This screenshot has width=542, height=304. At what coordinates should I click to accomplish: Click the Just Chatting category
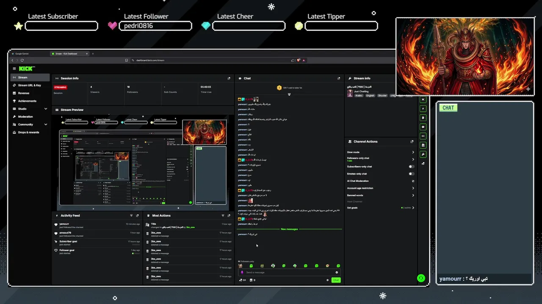click(x=361, y=91)
